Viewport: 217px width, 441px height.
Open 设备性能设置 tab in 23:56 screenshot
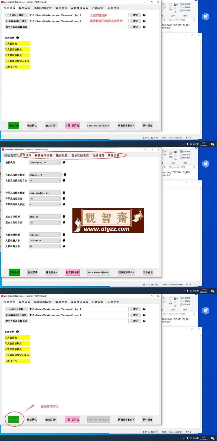tap(80, 155)
